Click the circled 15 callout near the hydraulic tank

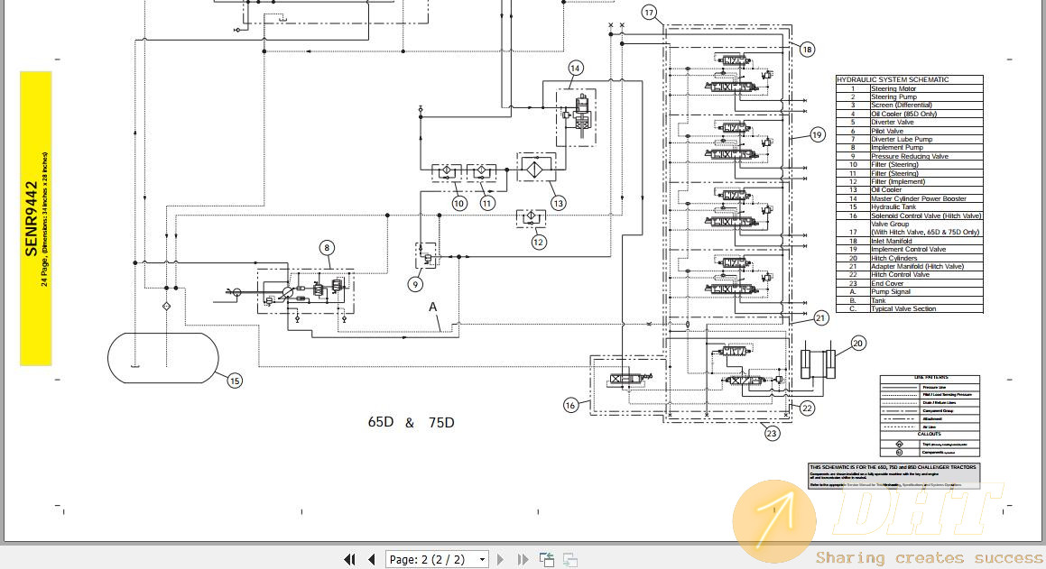click(x=235, y=382)
